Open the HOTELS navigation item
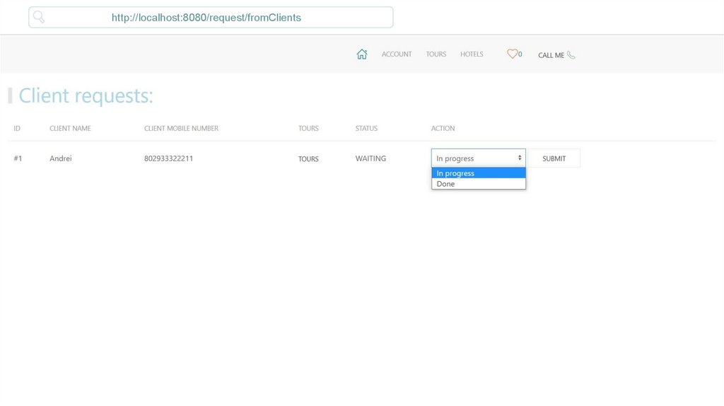This screenshot has width=724, height=406. tap(472, 54)
